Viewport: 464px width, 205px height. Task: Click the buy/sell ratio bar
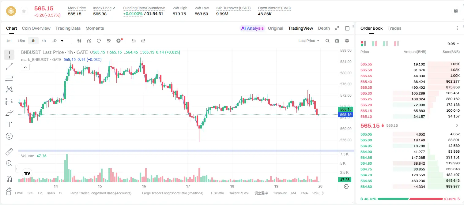(410, 199)
